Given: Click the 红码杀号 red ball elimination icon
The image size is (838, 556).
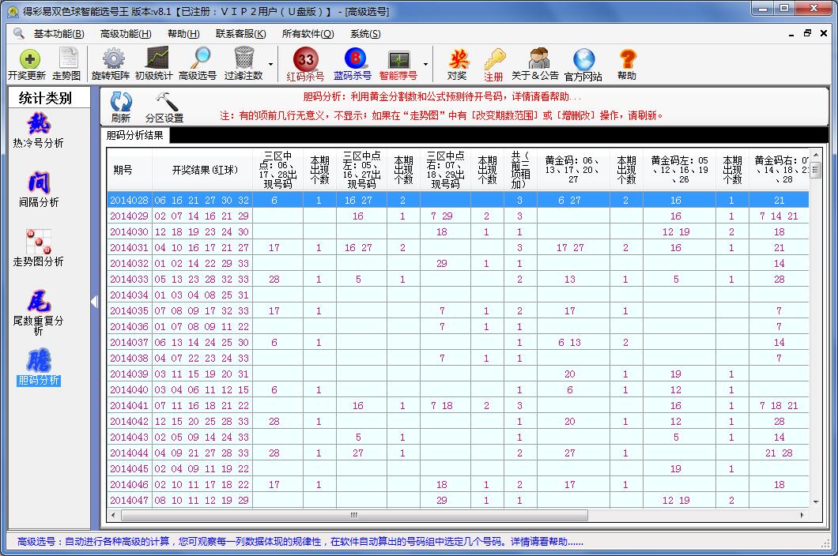Looking at the screenshot, I should point(304,63).
